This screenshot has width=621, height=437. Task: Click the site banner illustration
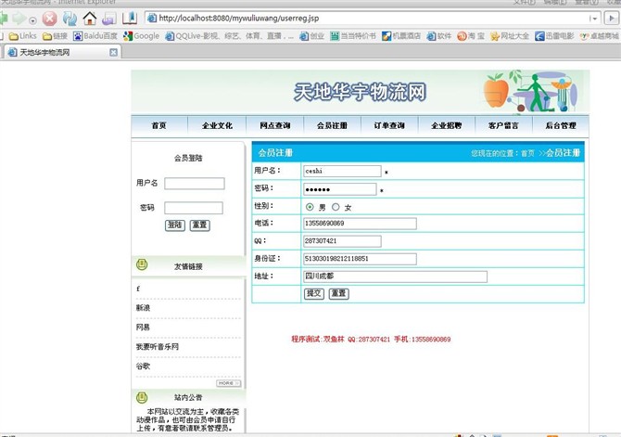pos(530,92)
